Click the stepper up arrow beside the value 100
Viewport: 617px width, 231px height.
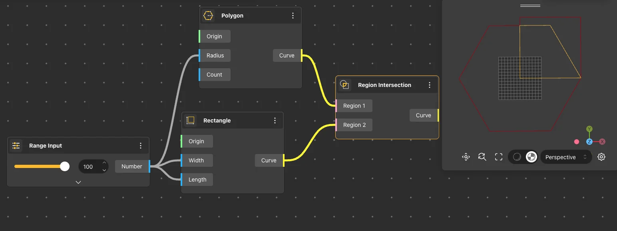pyautogui.click(x=105, y=164)
